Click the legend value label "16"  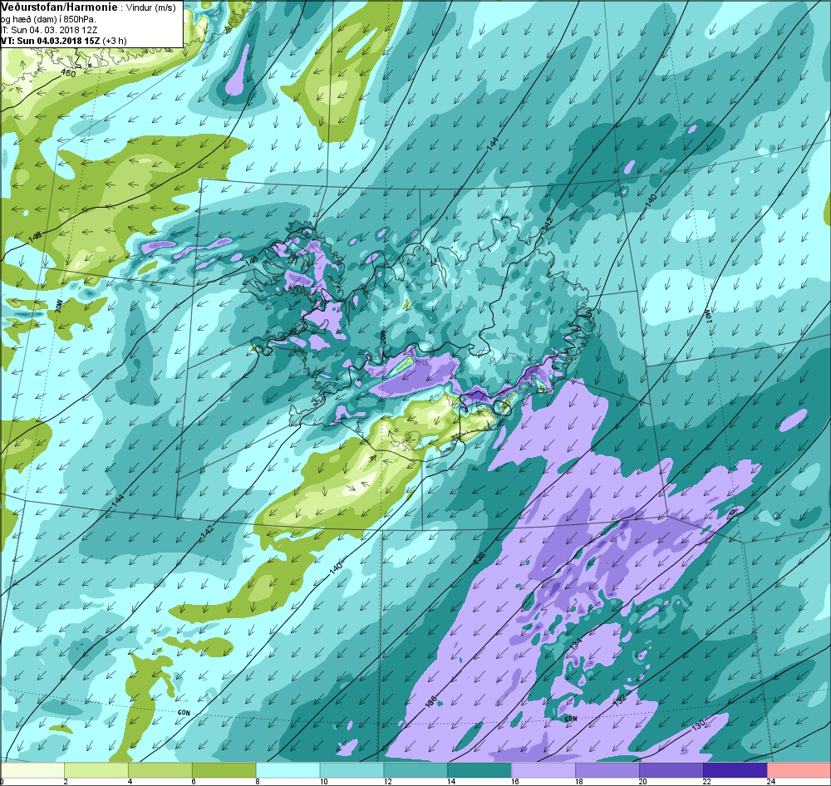(515, 781)
